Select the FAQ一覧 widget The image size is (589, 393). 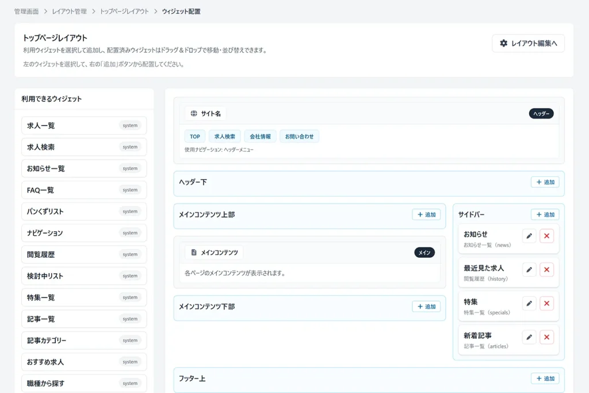click(84, 190)
